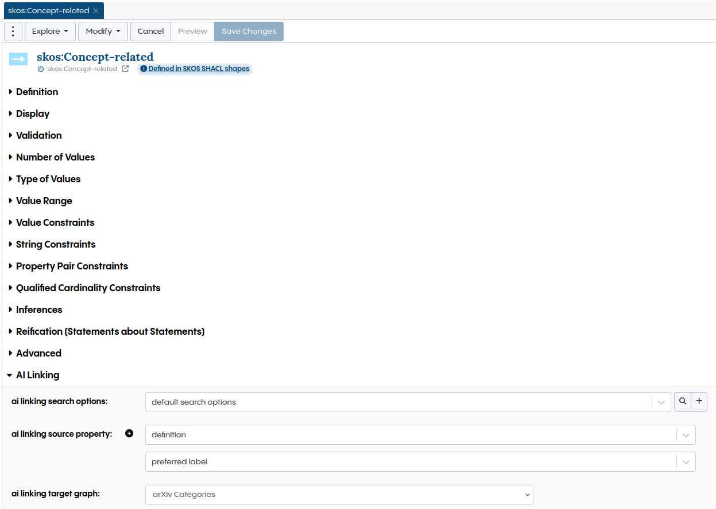Open the Explore dropdown menu
The image size is (716, 509).
(50, 32)
